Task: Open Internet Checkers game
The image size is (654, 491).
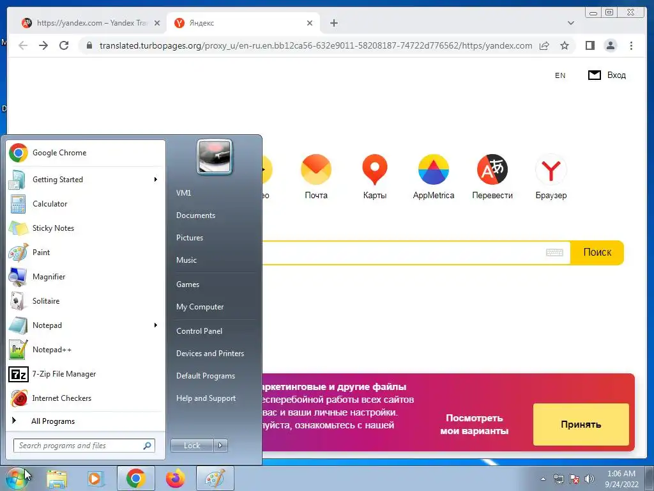Action: click(x=86, y=398)
